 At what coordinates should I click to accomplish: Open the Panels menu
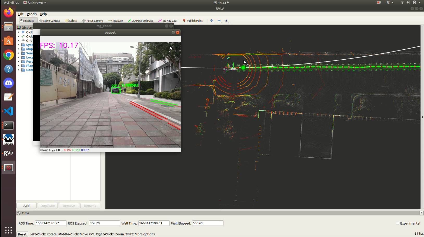coord(31,14)
